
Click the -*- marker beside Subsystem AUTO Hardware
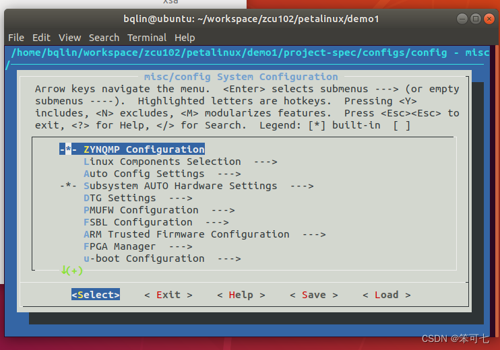pos(68,186)
